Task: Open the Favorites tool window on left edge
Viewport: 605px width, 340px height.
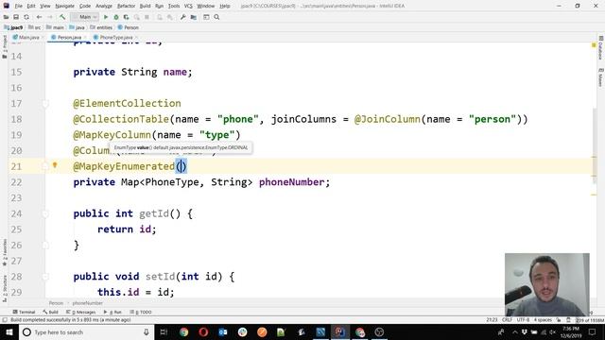Action: tap(4, 252)
